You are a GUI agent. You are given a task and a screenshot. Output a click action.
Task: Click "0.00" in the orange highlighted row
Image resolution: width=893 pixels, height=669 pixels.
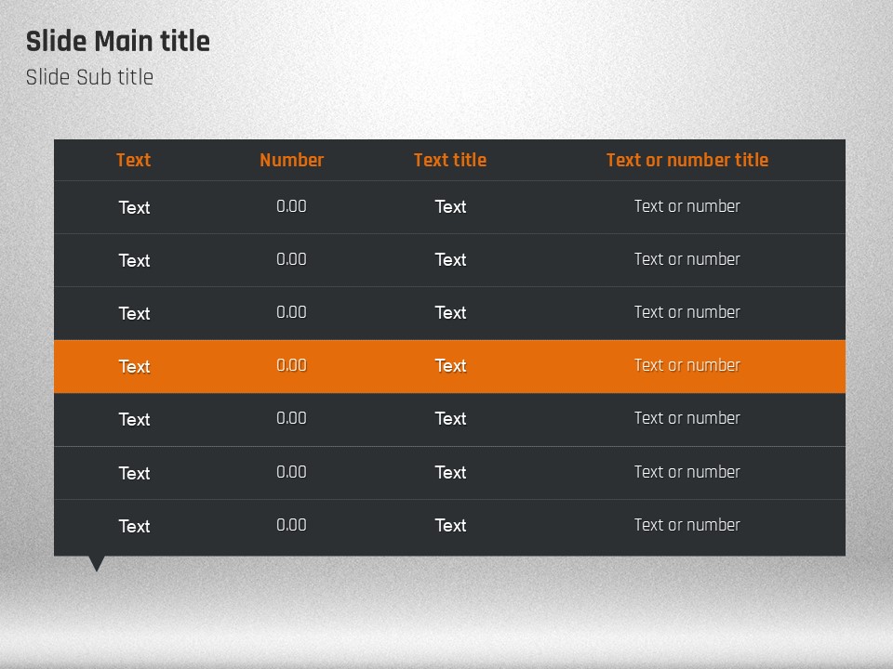click(291, 365)
